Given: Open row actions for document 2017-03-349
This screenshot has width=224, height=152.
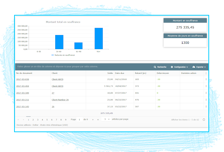Looking at the screenshot, I should (x=206, y=93).
